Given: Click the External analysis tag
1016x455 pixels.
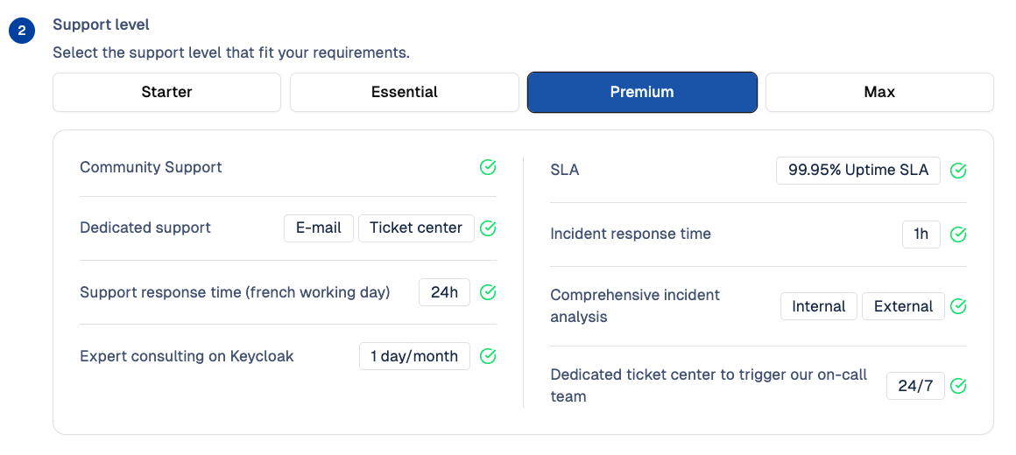Looking at the screenshot, I should click(x=903, y=306).
